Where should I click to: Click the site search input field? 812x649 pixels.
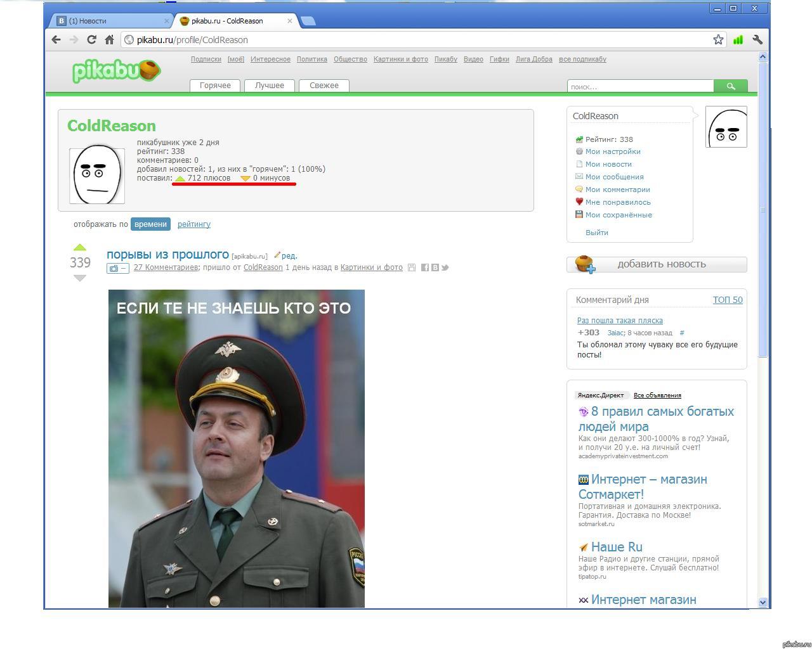[x=639, y=87]
